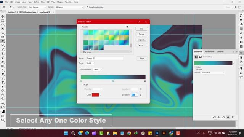Open the Sample Size dropdown
Image resolution: width=244 pixels, height=137 pixels.
pos(37,7)
